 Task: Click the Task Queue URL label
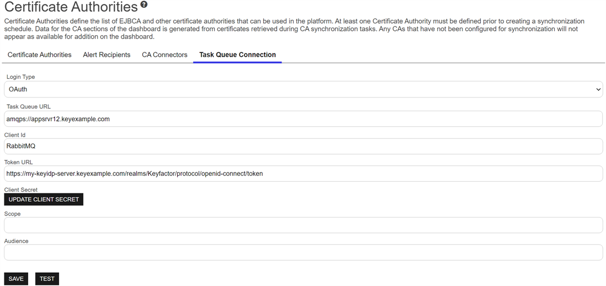tap(29, 106)
